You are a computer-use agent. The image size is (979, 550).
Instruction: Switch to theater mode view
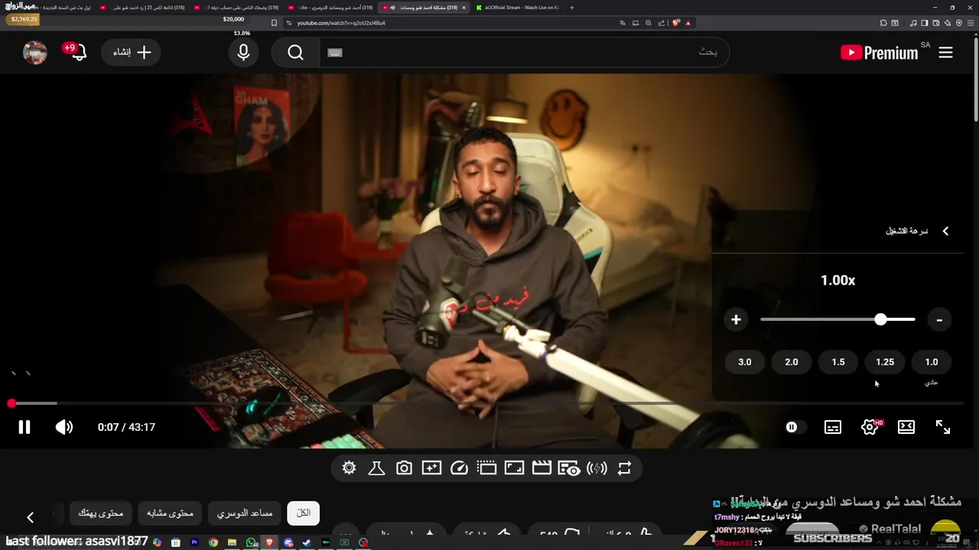(906, 427)
